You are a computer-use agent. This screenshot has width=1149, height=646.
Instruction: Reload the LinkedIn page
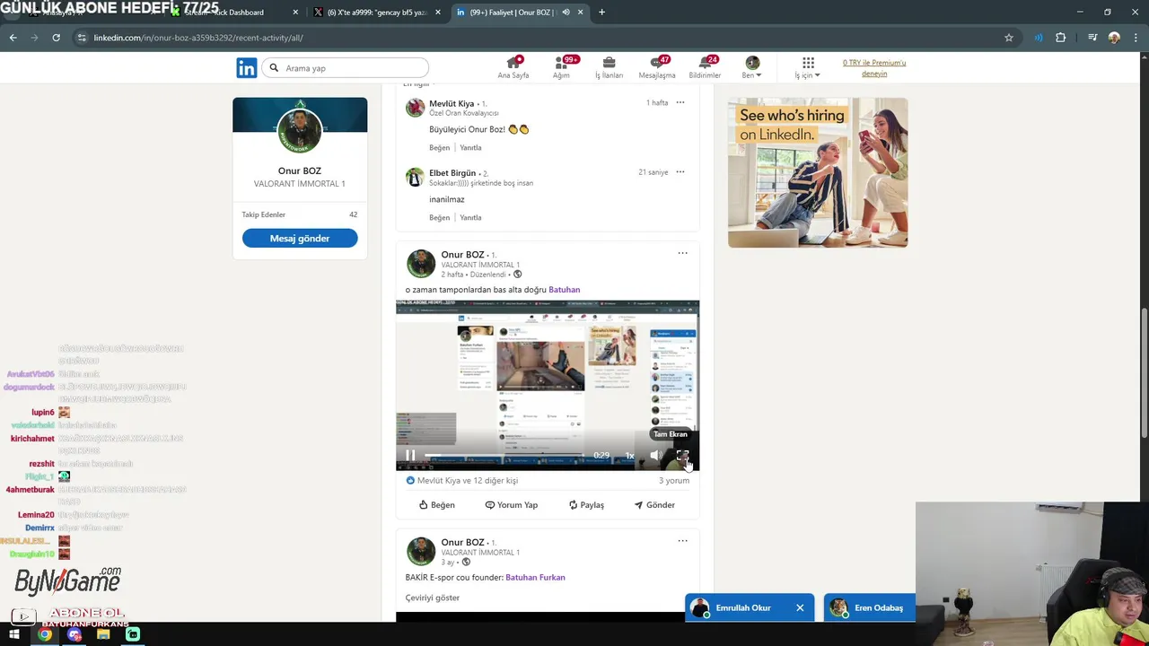tap(56, 38)
